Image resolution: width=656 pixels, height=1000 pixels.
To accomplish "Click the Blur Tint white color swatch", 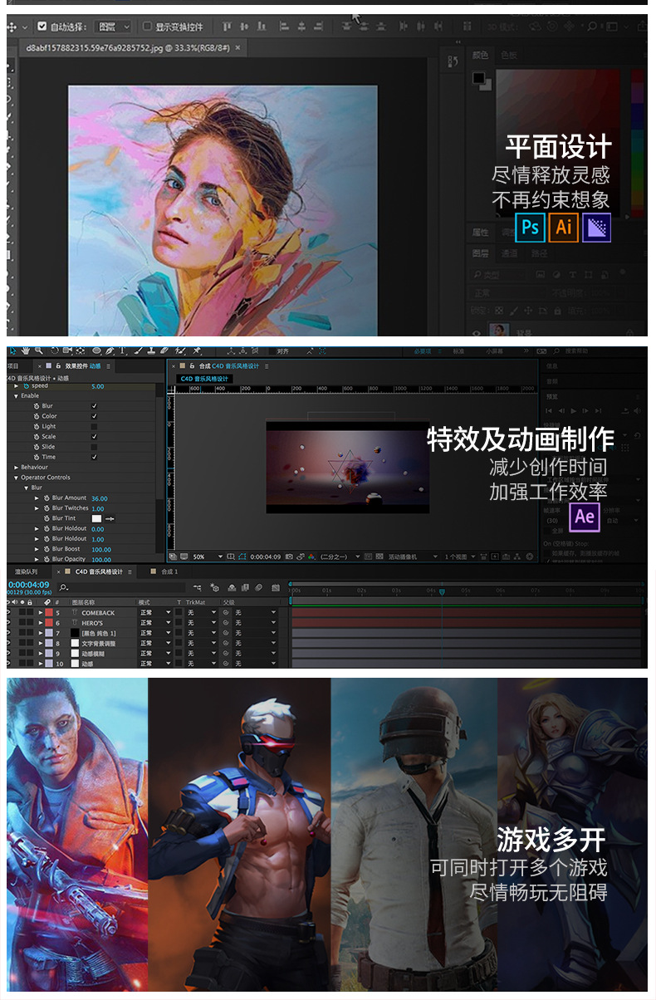I will pos(96,518).
